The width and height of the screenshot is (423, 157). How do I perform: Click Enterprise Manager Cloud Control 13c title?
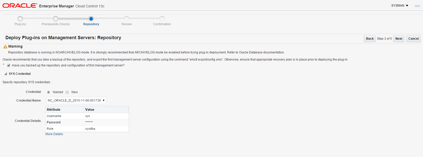(x=72, y=6)
